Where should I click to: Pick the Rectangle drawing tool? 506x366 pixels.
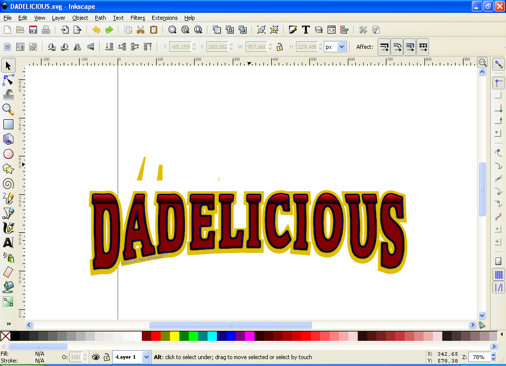[8, 124]
